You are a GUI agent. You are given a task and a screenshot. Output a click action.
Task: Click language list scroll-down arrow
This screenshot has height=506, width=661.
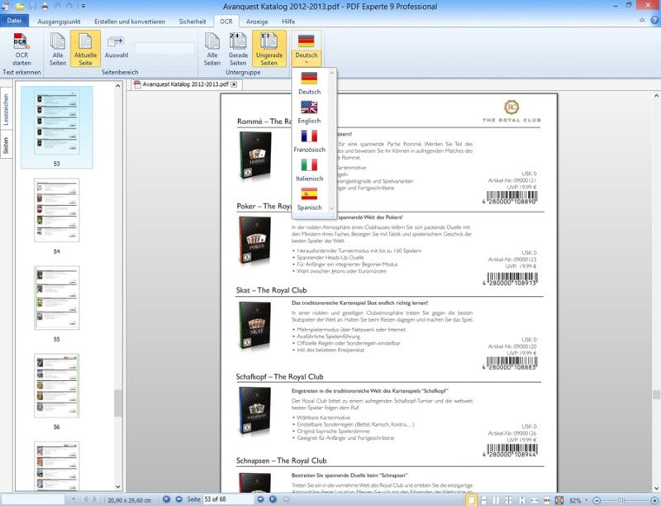pyautogui.click(x=332, y=208)
